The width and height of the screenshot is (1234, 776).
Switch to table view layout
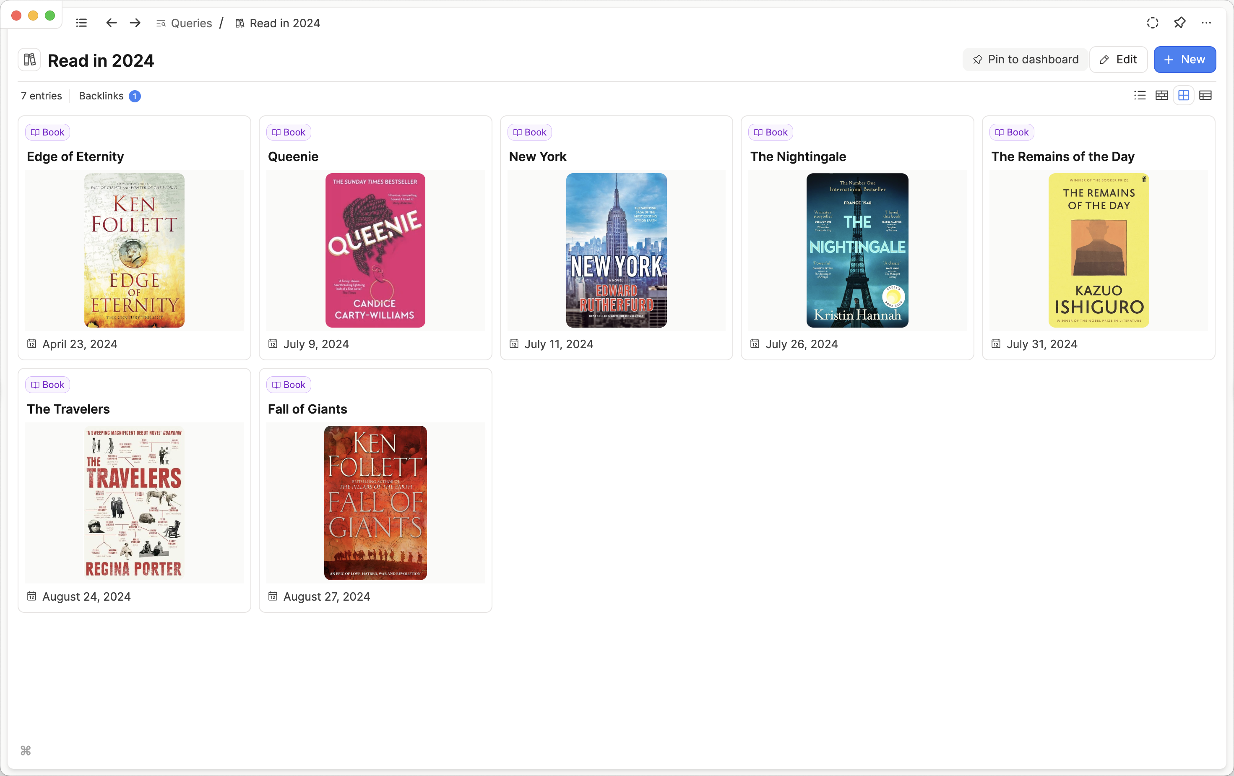point(1206,95)
